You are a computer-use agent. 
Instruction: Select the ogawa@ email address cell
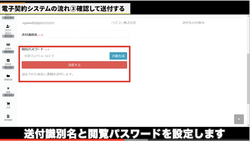(38, 23)
